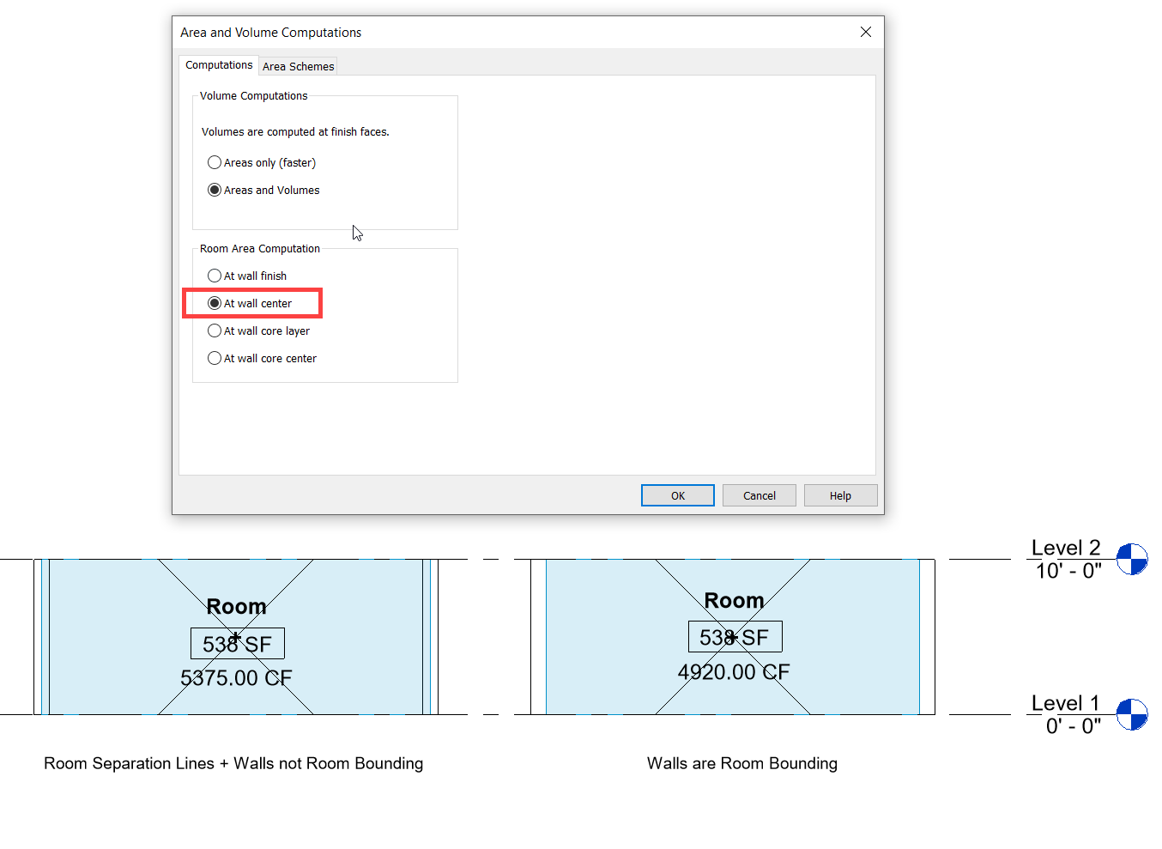Click the Room Separation Lines caption
The width and height of the screenshot is (1162, 849).
pos(233,763)
